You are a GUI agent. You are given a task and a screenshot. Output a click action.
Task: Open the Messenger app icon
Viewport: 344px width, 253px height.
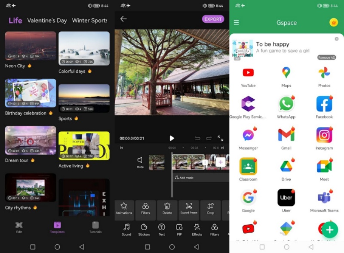248,135
